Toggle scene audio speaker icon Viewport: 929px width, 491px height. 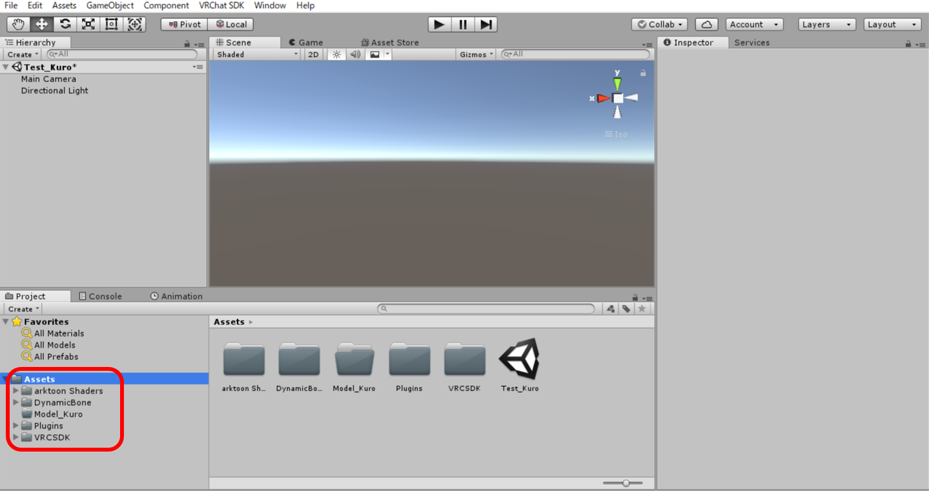[355, 55]
